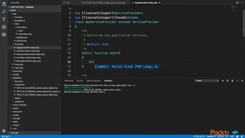Open the Debug Console panel tab
Viewport: 245px width, 138px height.
pos(93,81)
